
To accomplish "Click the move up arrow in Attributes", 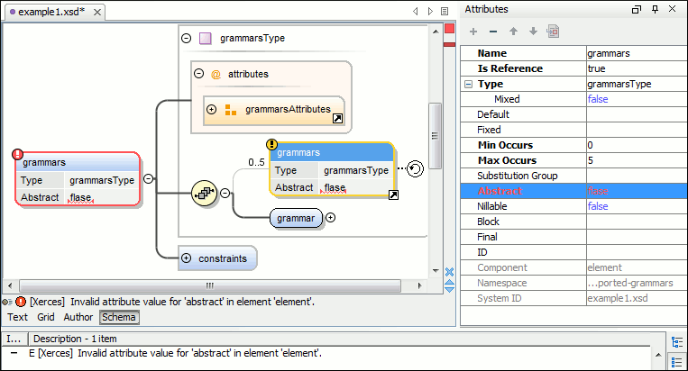I will pyautogui.click(x=513, y=32).
